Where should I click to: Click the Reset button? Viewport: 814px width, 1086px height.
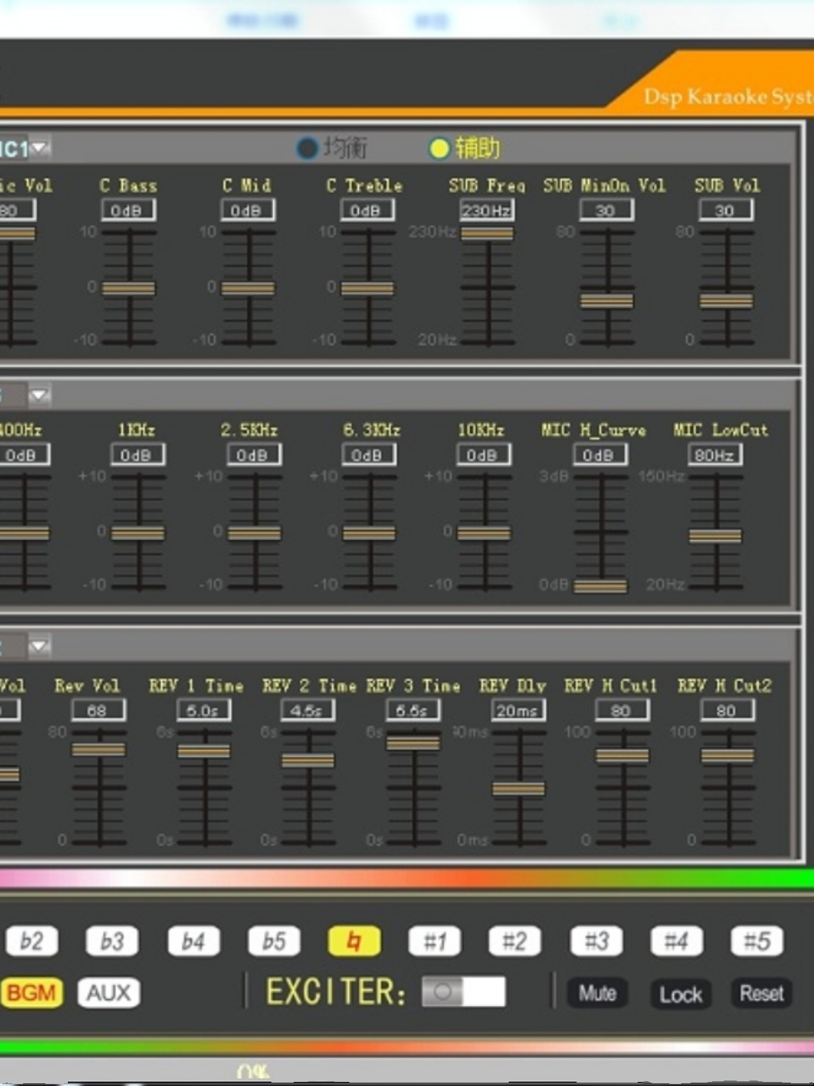click(761, 994)
